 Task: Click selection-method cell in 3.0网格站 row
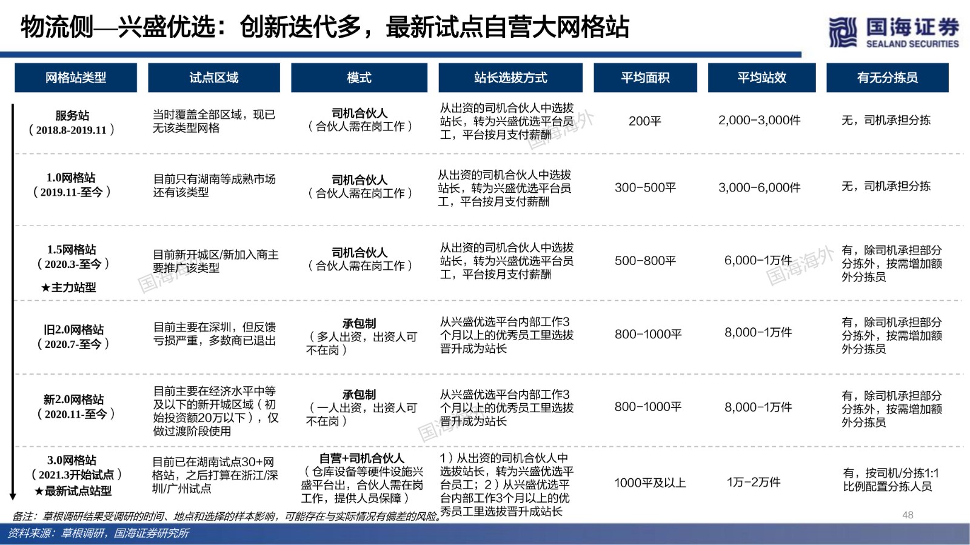click(x=507, y=485)
